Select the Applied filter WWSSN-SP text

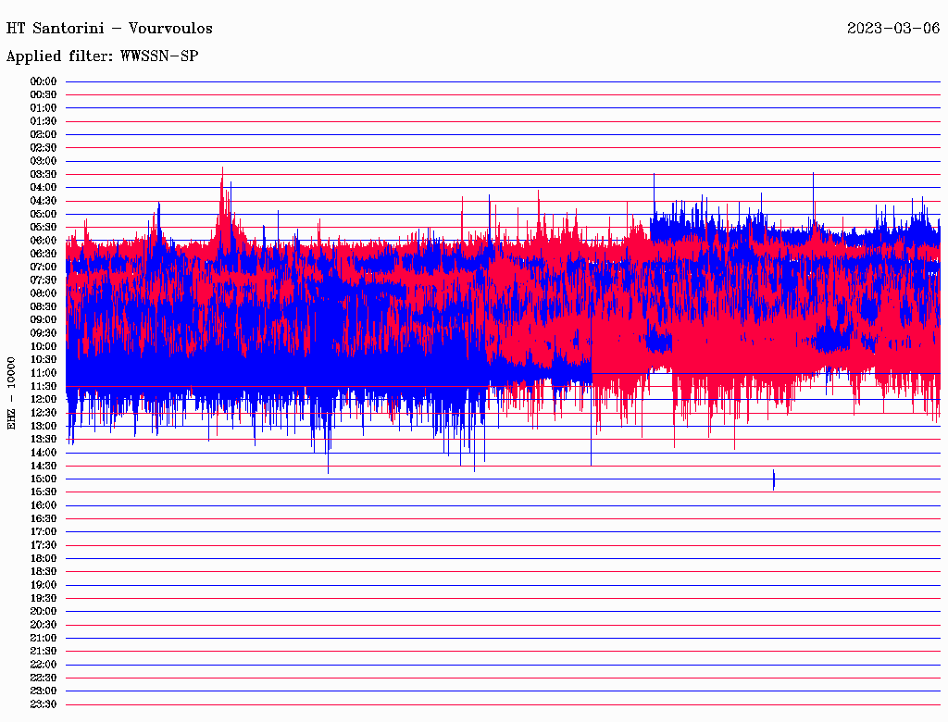click(102, 56)
